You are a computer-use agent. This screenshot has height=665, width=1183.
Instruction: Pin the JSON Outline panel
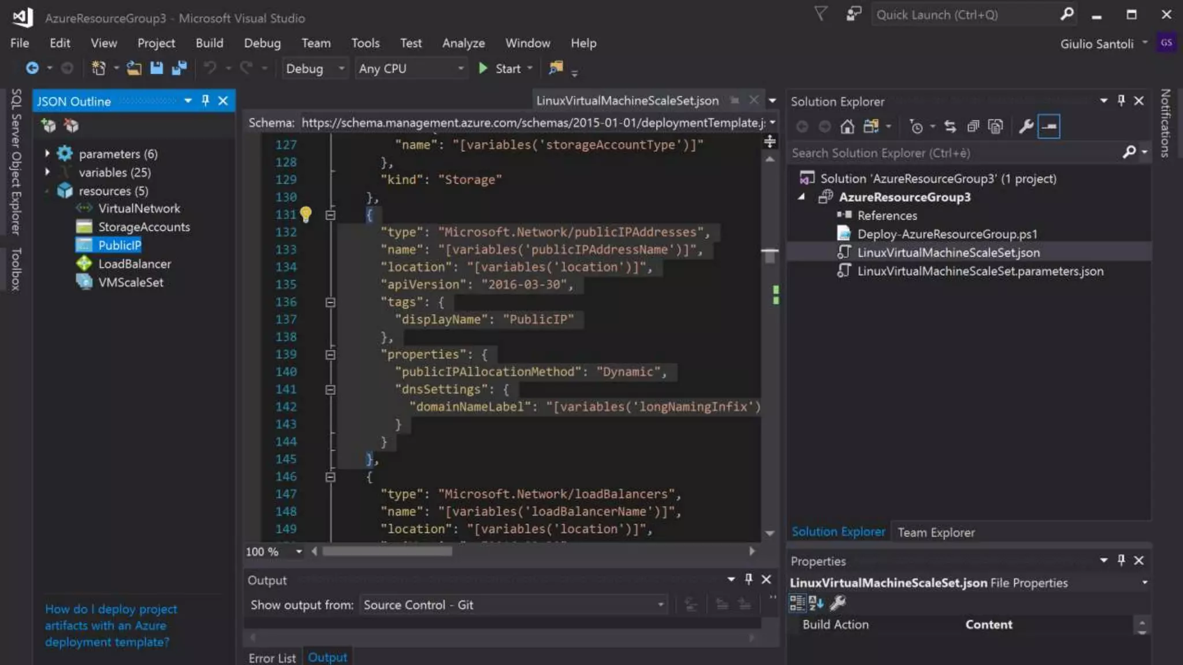click(205, 101)
